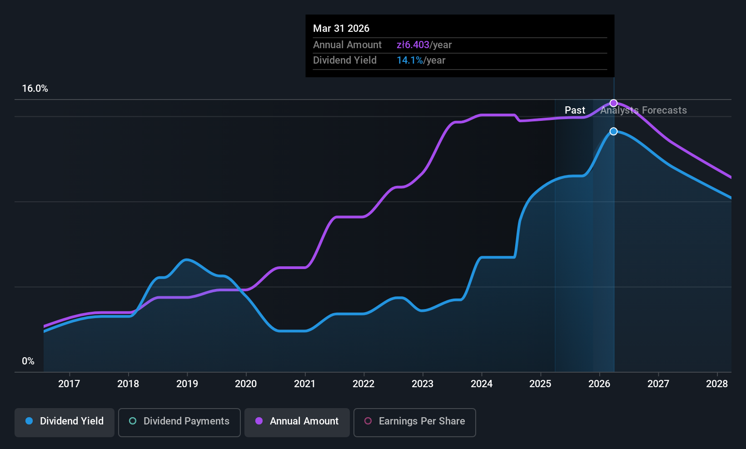Click the 16.0% gridline label

(35, 89)
